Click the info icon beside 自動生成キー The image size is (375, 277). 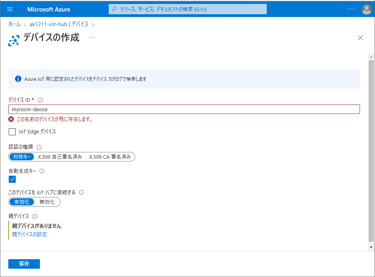(x=42, y=171)
